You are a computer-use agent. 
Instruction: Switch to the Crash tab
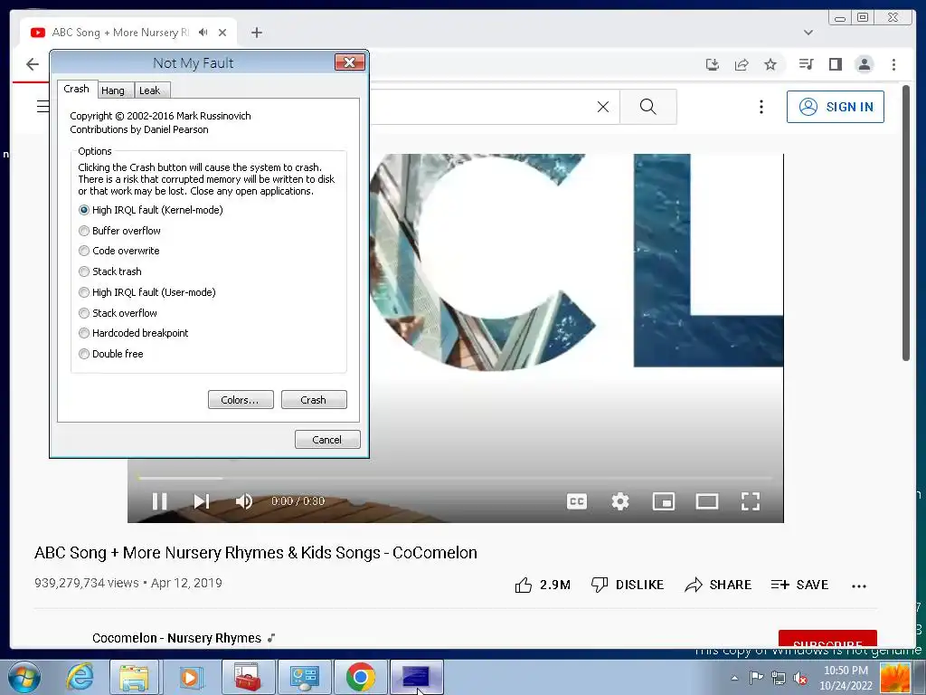coord(77,89)
